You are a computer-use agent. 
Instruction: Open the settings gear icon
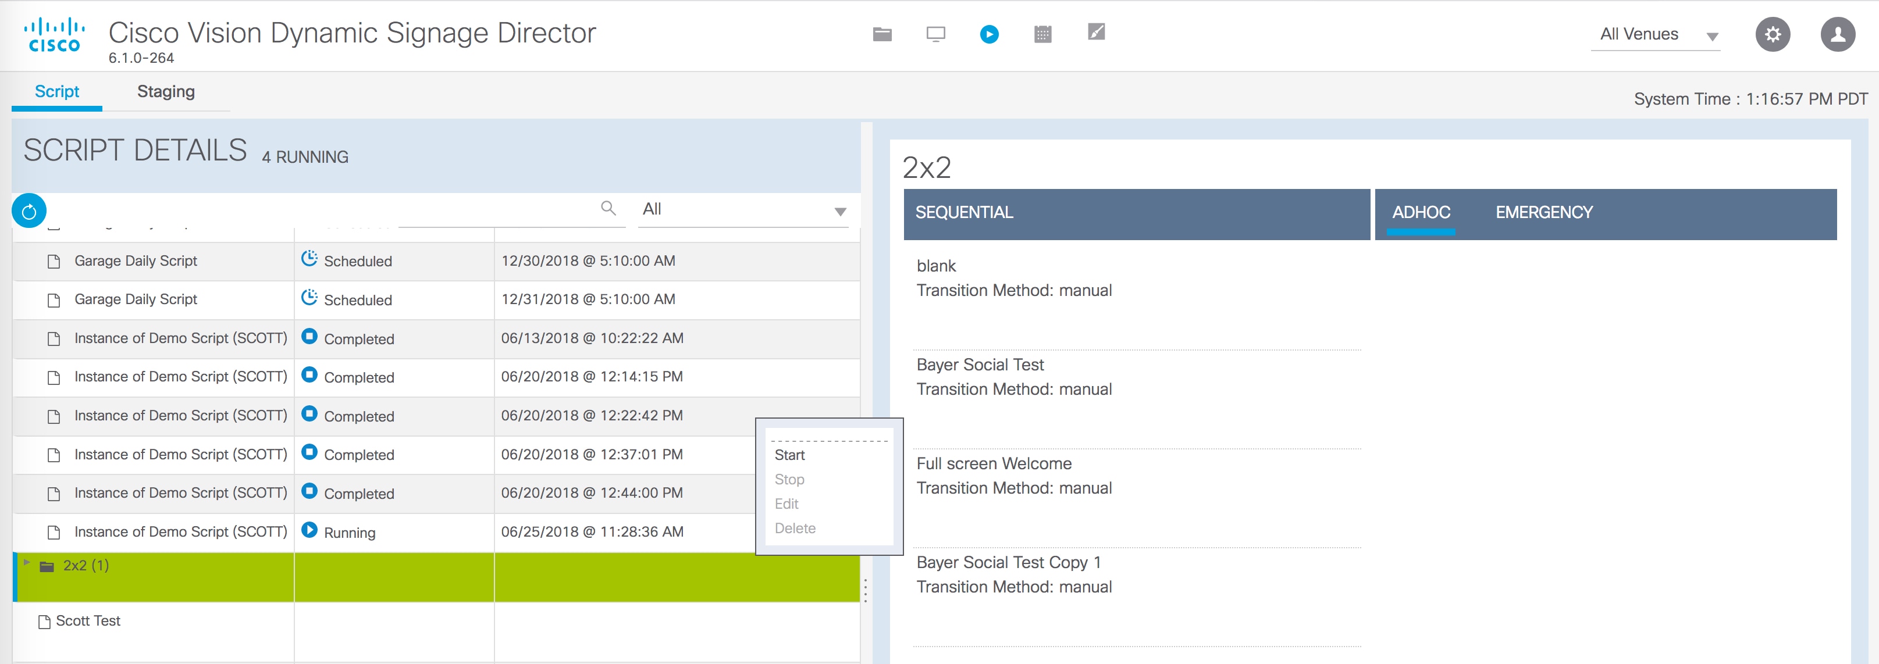[1773, 34]
